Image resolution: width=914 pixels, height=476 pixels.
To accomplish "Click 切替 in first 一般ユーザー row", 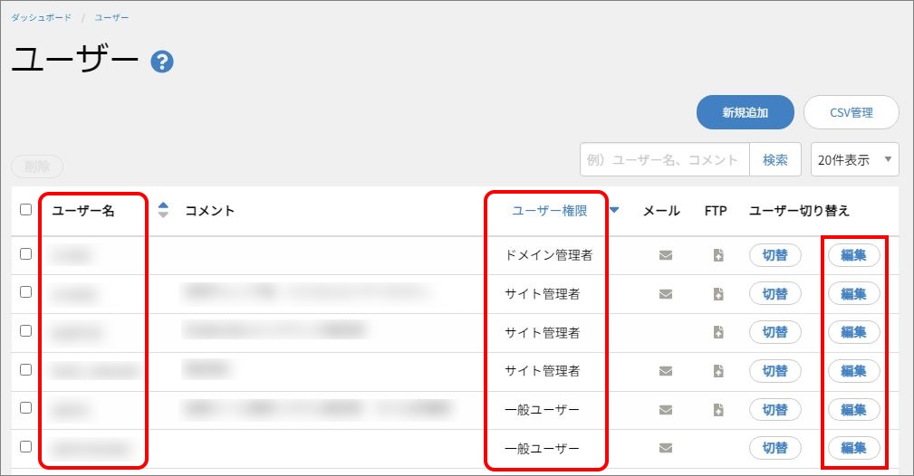I will pos(774,410).
